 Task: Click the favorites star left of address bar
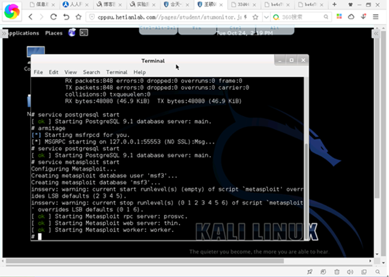78,17
